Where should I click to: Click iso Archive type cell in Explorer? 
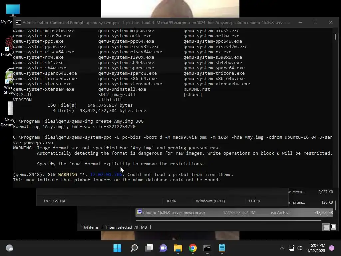click(x=280, y=213)
